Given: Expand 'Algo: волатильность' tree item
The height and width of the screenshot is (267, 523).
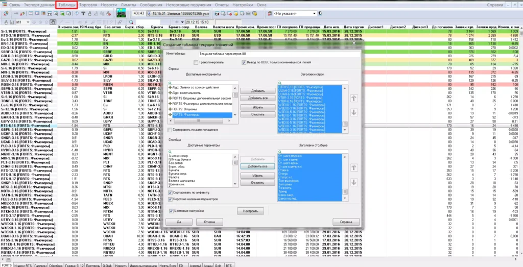Looking at the screenshot, I should 170,92.
